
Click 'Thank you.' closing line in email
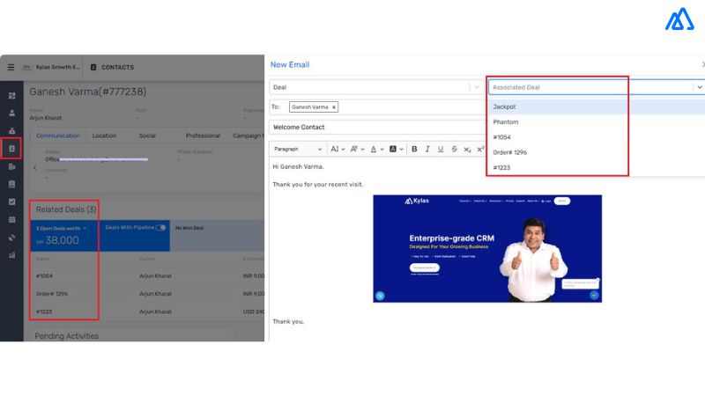click(x=288, y=321)
